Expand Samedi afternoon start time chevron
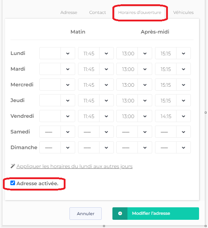 [x=145, y=132]
